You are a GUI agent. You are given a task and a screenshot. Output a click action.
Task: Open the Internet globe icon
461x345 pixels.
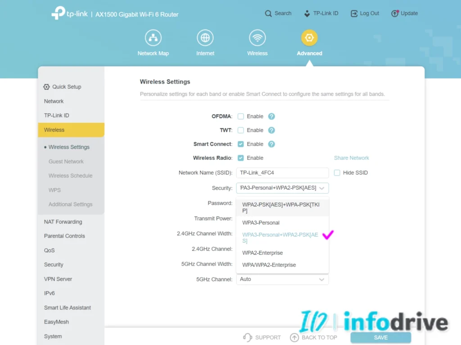pos(205,38)
